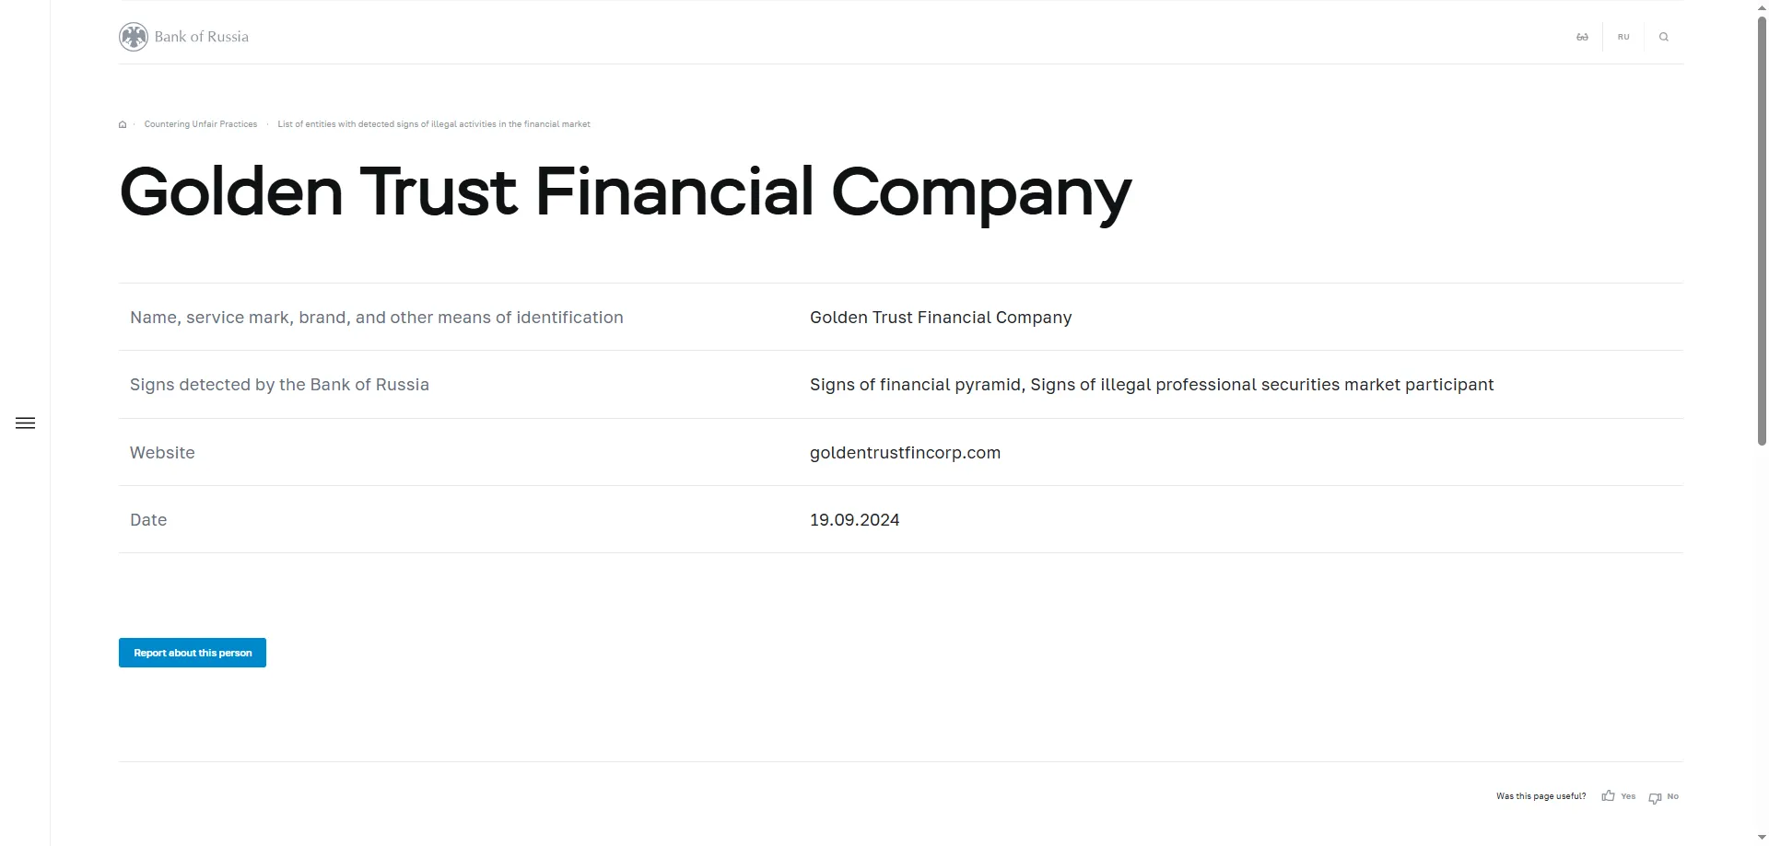Image resolution: width=1769 pixels, height=846 pixels.
Task: Click the large Golden Trust Financial Company heading
Action: coord(625,192)
